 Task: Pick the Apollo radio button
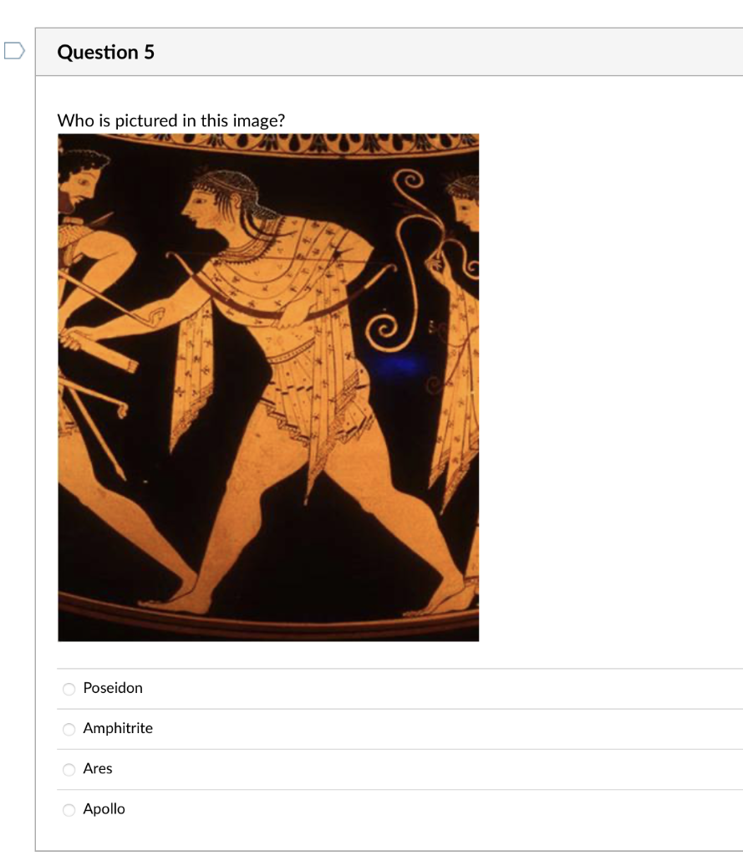69,810
